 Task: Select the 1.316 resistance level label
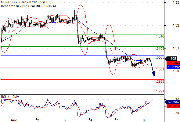pyautogui.click(x=160, y=37)
